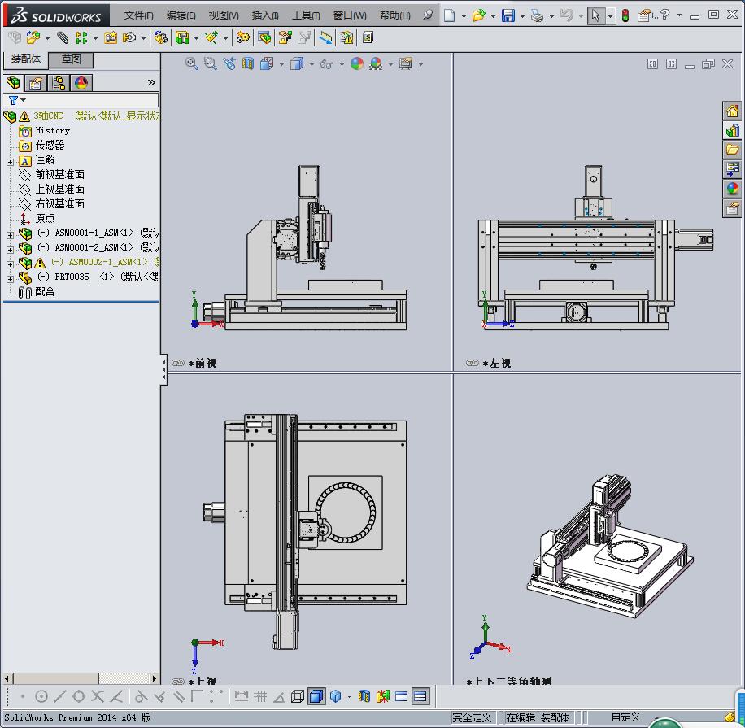Image resolution: width=745 pixels, height=728 pixels.
Task: Open the 工具(T) menu
Action: pos(306,15)
